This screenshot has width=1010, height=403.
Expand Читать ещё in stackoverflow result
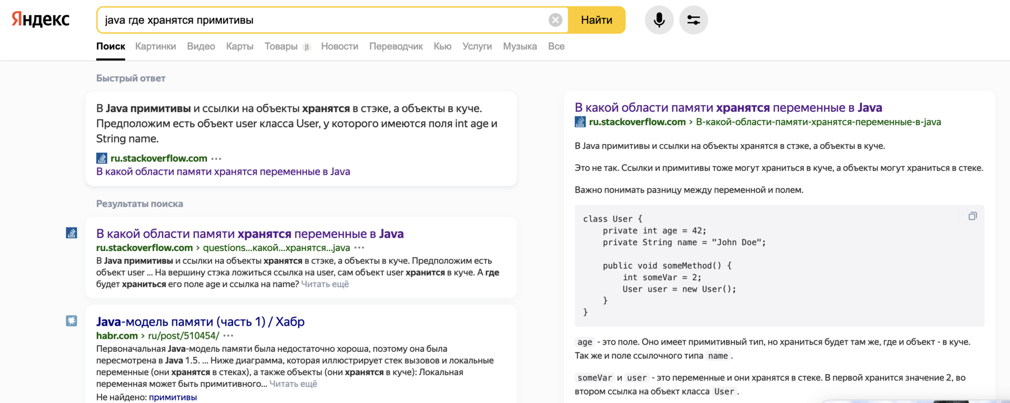click(x=325, y=284)
